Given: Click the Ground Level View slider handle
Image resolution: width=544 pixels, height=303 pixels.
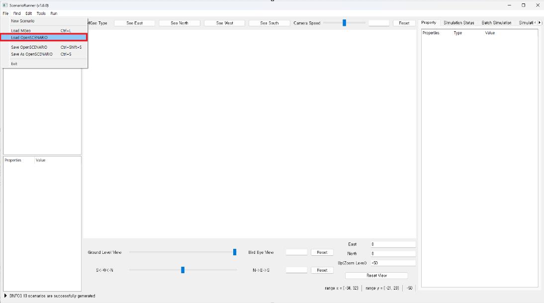Looking at the screenshot, I should point(235,252).
